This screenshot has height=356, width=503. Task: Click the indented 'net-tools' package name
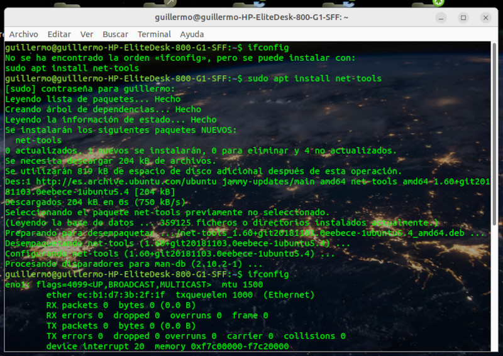click(38, 140)
